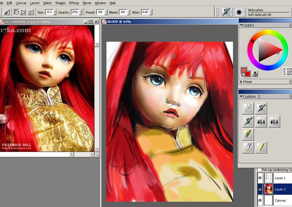Click the Airbrushes category icon in brush selector
292x207 pixels.
pos(226,12)
